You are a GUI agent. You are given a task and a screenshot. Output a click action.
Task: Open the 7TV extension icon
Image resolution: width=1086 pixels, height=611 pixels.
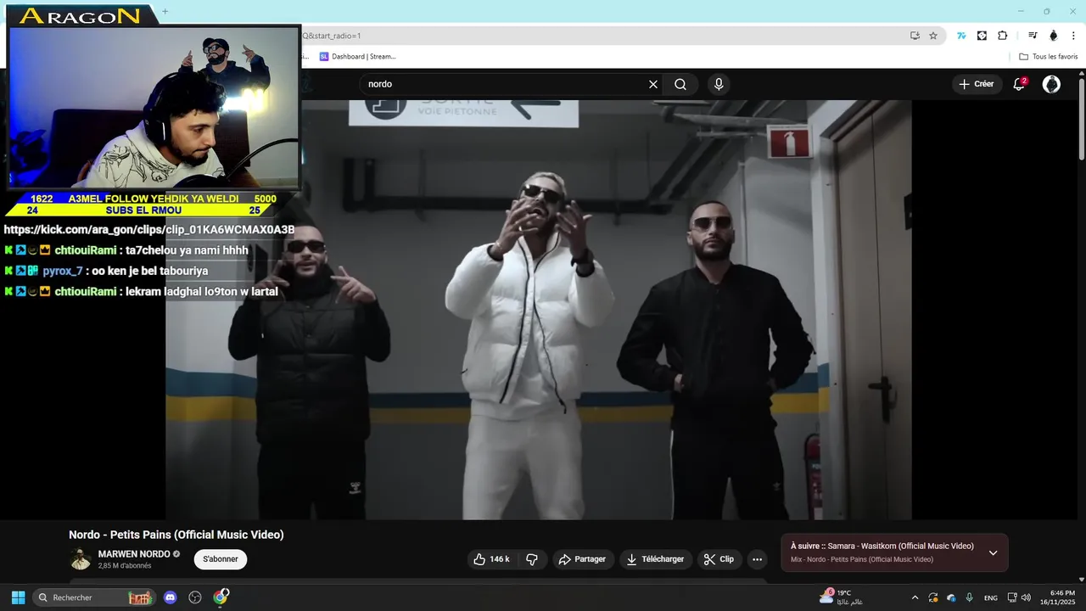pos(961,36)
